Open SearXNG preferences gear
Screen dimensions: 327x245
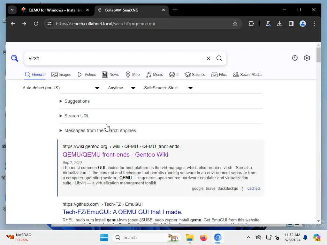pyautogui.click(x=307, y=58)
